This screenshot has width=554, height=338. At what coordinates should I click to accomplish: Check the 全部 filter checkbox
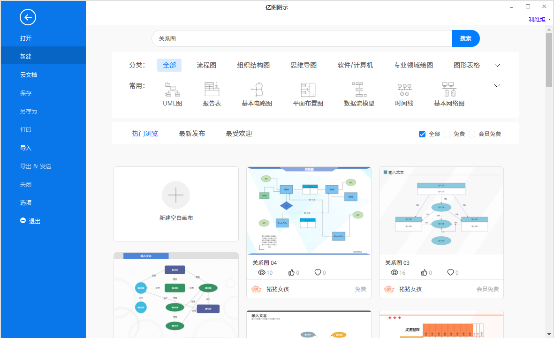point(422,134)
